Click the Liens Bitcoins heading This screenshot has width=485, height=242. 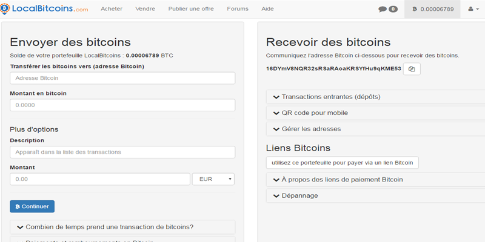coord(298,148)
